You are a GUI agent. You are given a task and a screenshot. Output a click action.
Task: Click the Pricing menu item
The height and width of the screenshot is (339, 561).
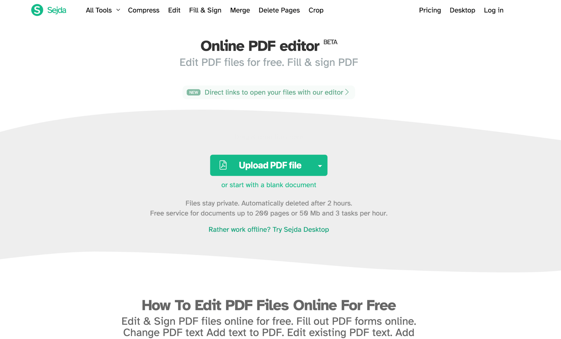pos(430,10)
